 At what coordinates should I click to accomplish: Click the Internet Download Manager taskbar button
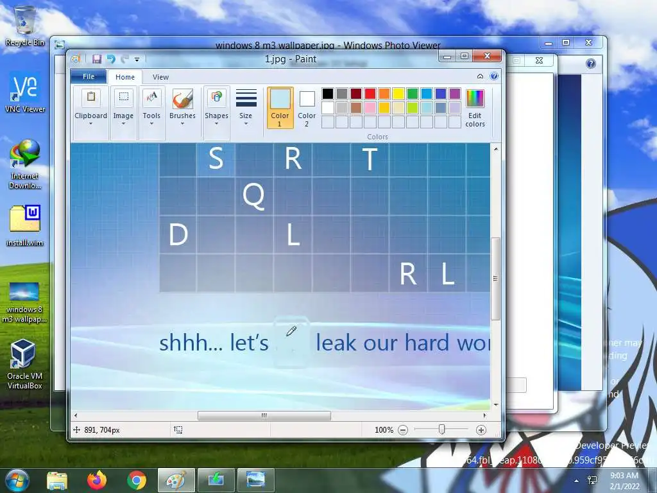pyautogui.click(x=216, y=480)
